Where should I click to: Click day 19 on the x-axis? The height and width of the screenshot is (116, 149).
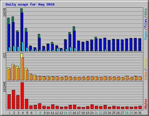point(87,113)
